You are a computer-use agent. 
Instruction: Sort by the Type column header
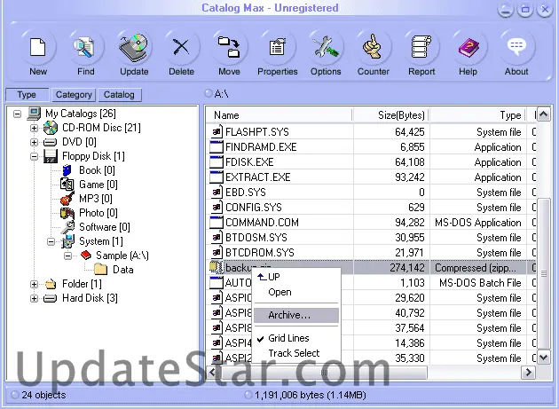pos(477,115)
